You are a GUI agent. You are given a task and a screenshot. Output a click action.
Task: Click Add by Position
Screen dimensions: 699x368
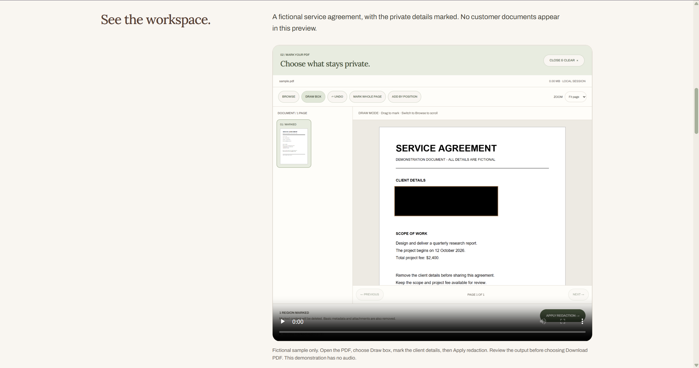pos(404,97)
